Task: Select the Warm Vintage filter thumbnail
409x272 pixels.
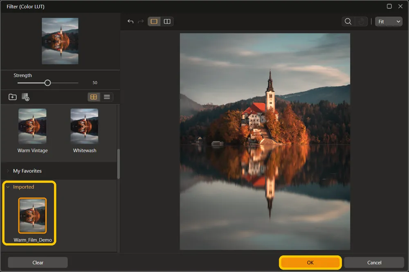Action: (32, 126)
